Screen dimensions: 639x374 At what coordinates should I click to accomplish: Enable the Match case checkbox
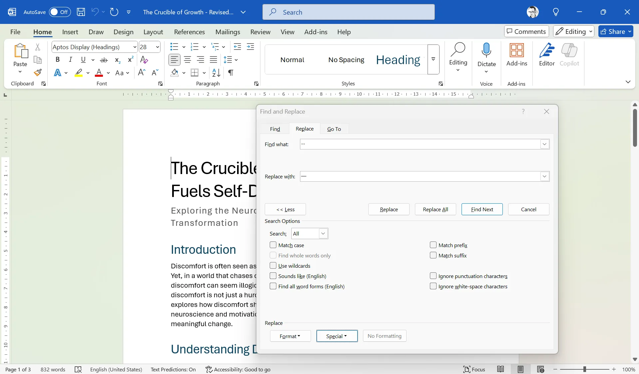pyautogui.click(x=273, y=245)
